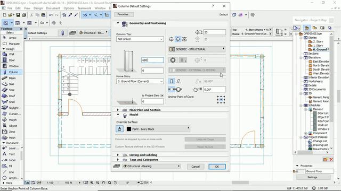This screenshot has width=341, height=191.
Task: Select the Stair tool in Toolbox
Action: pos(11,90)
